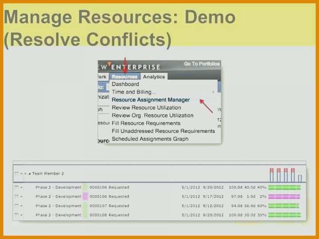Click the green schedule bar on the 30% row
The image size is (319, 239).
[x=284, y=215]
